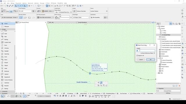Choose the Equipment tool
Viewport: 186px width, 104px height.
[x=8, y=77]
